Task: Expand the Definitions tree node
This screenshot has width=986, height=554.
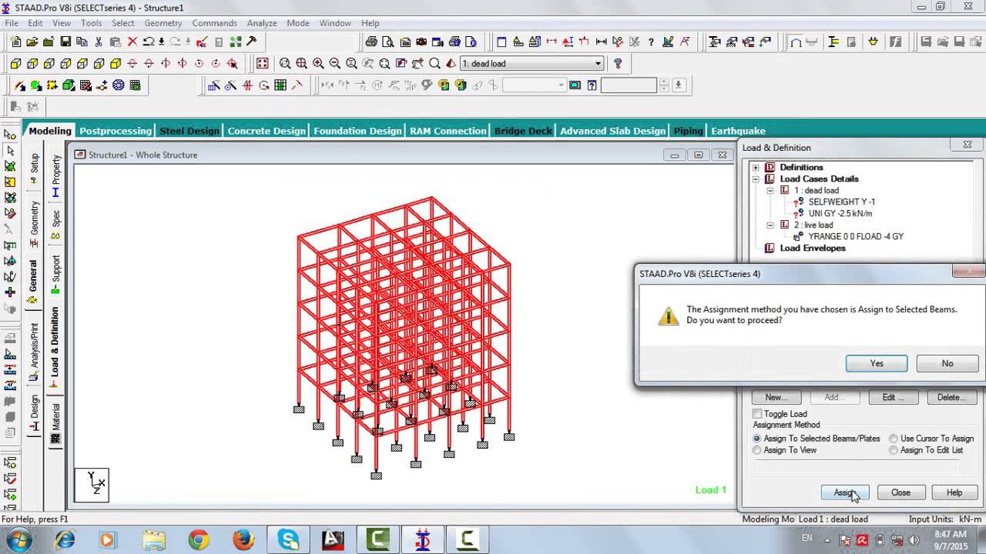Action: pyautogui.click(x=756, y=168)
